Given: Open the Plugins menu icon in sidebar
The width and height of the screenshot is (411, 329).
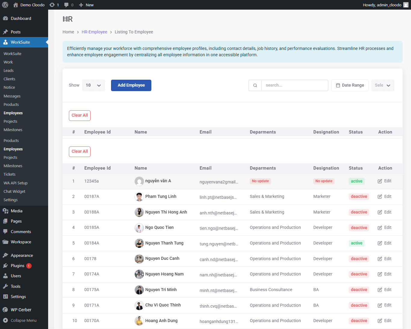Looking at the screenshot, I should [x=5, y=266].
